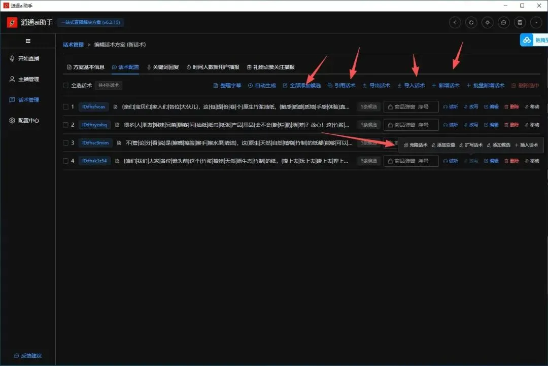The height and width of the screenshot is (366, 548).
Task: Click row 1 商品弹窗 序号 input field
Action: pyautogui.click(x=411, y=106)
